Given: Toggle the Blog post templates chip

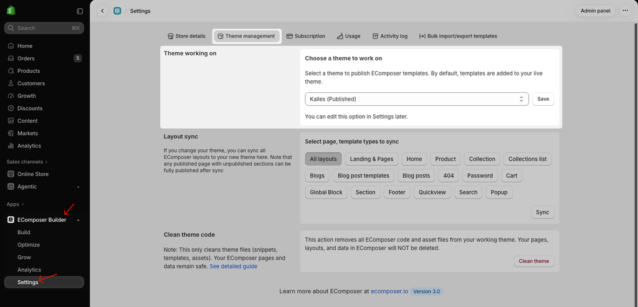Looking at the screenshot, I should [x=363, y=176].
